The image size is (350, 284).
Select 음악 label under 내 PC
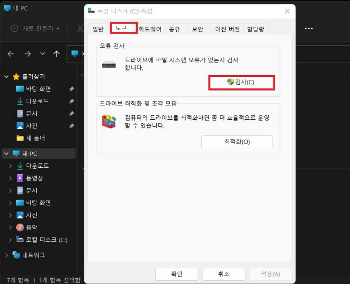tap(31, 227)
